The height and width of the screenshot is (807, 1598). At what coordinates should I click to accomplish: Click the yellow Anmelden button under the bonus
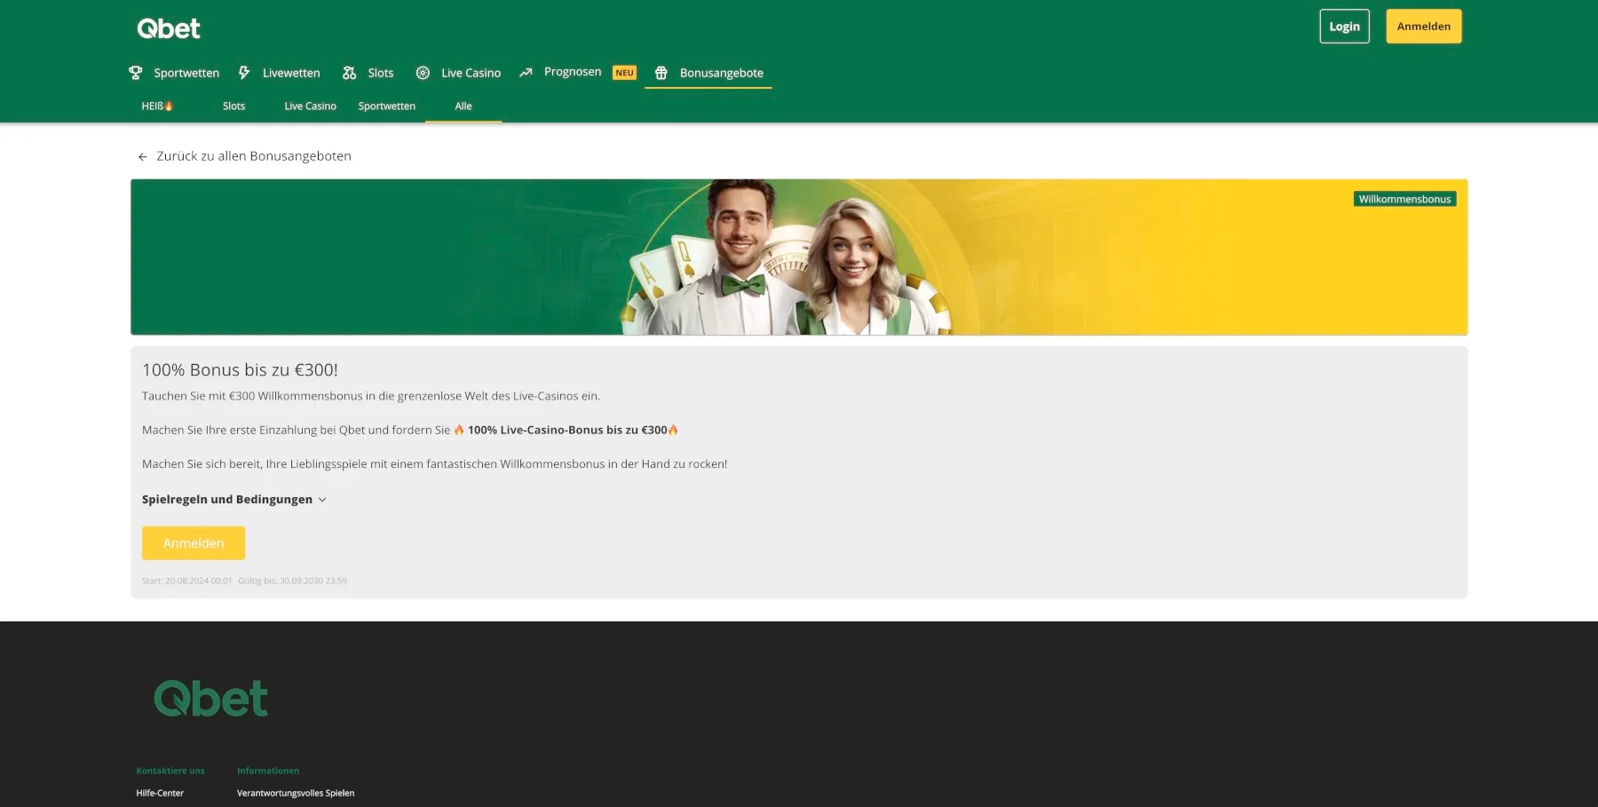point(194,543)
